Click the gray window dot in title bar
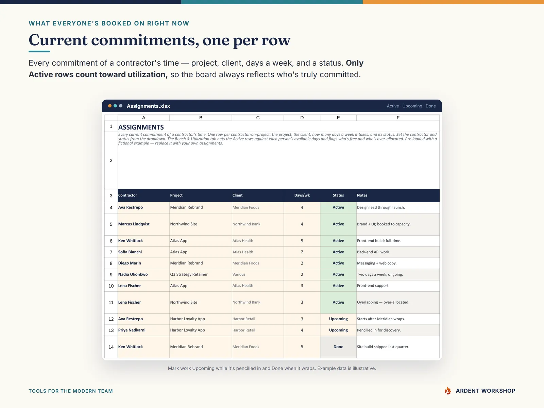 121,106
